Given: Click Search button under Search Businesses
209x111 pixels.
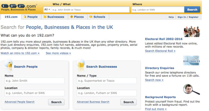Looking at the screenshot, I should coord(128,102).
